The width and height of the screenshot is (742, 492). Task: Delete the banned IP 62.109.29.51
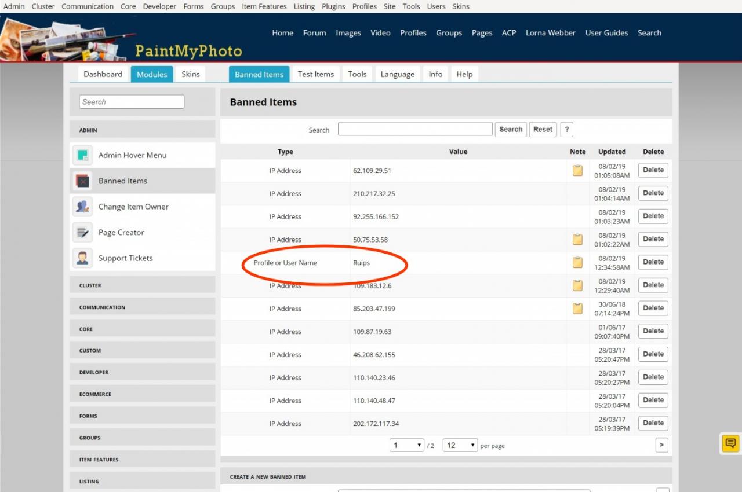[653, 170]
